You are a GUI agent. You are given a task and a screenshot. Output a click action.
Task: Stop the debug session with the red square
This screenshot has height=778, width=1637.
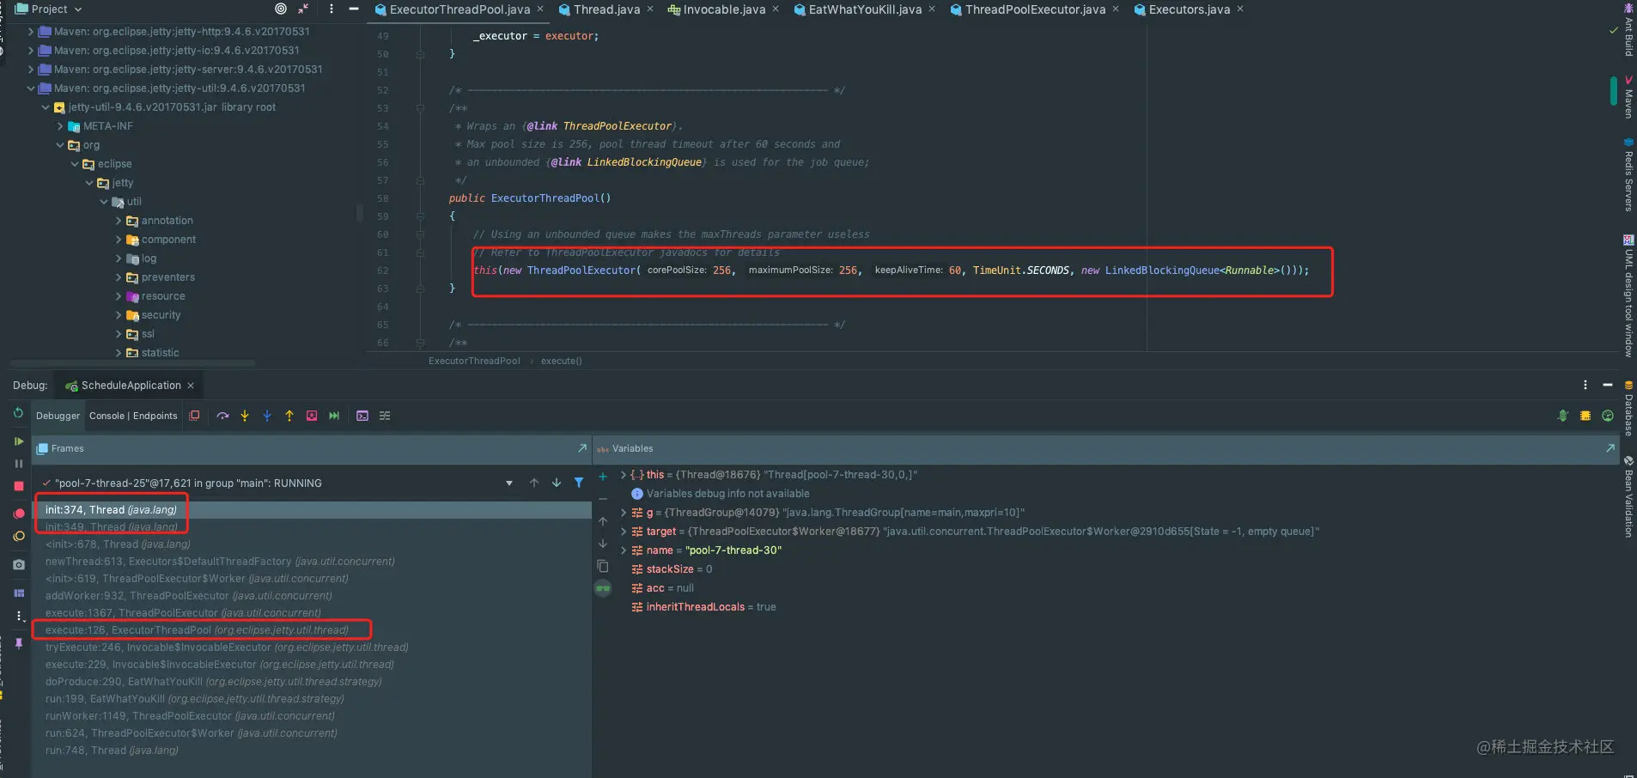click(19, 486)
